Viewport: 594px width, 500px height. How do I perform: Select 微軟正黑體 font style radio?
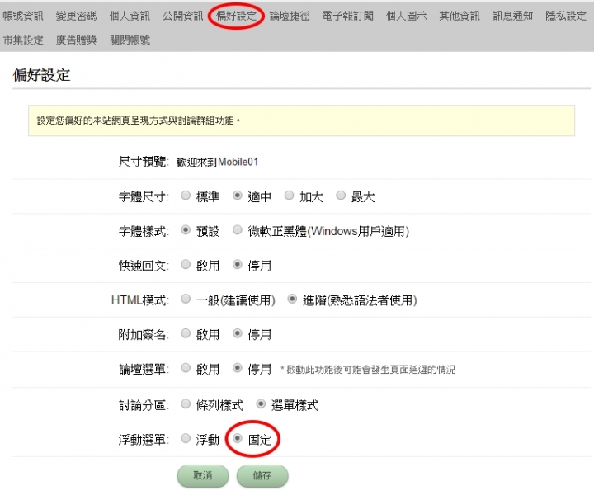click(237, 230)
